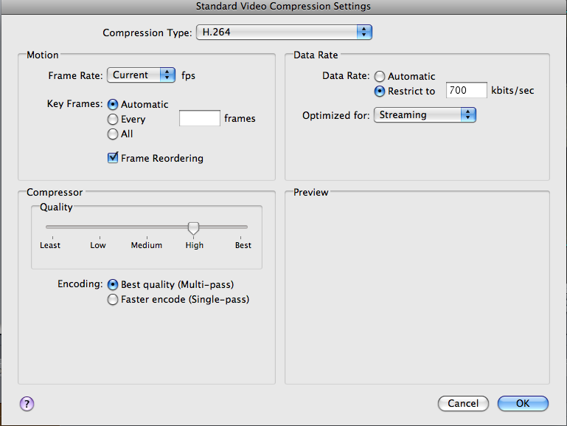
Task: Set Quality slider to Best tick
Action: click(x=241, y=227)
